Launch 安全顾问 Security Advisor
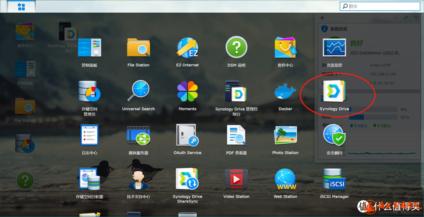424x217 pixels. [x=334, y=136]
